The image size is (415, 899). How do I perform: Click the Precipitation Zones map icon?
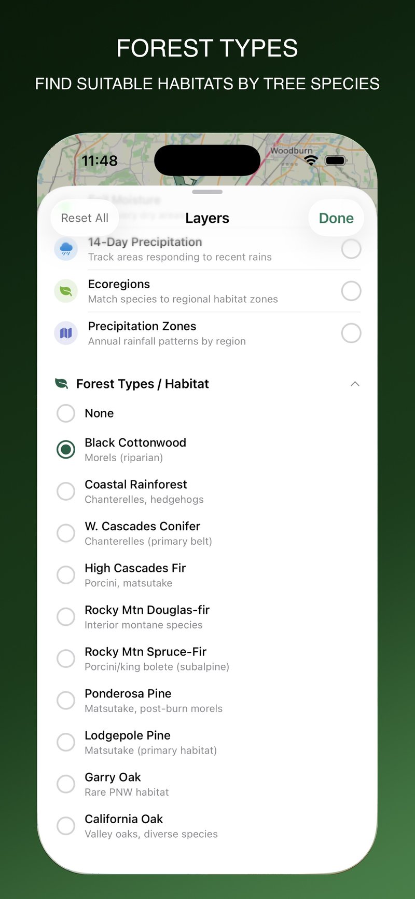(x=66, y=333)
